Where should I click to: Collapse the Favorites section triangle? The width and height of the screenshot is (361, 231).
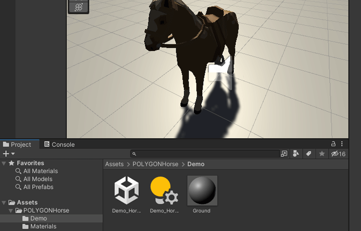[x=4, y=163]
